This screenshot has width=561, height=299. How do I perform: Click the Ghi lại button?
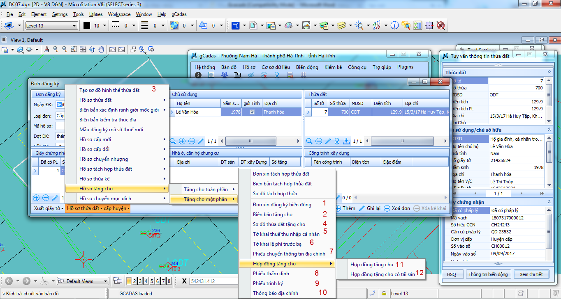click(370, 208)
